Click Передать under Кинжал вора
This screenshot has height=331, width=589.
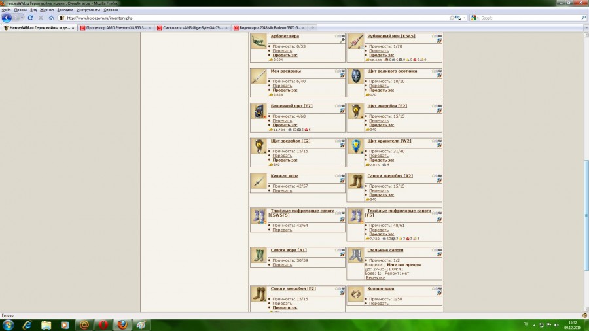click(282, 190)
